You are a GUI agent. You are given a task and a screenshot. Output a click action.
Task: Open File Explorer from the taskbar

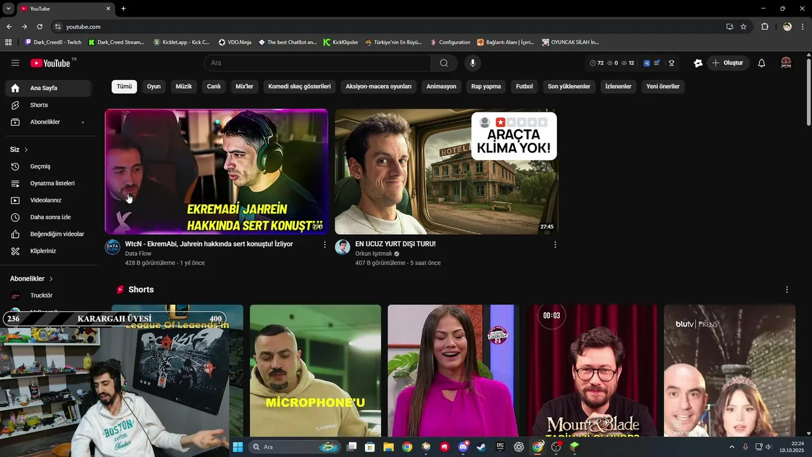pos(388,447)
